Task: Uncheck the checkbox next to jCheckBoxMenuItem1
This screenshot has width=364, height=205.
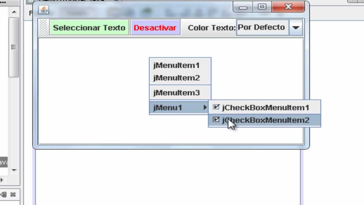Action: coord(216,107)
